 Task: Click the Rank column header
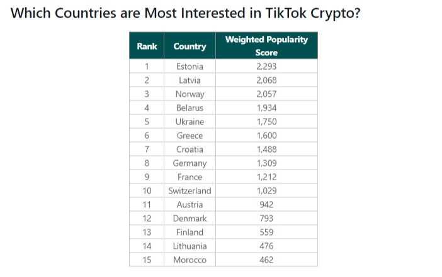click(x=147, y=46)
